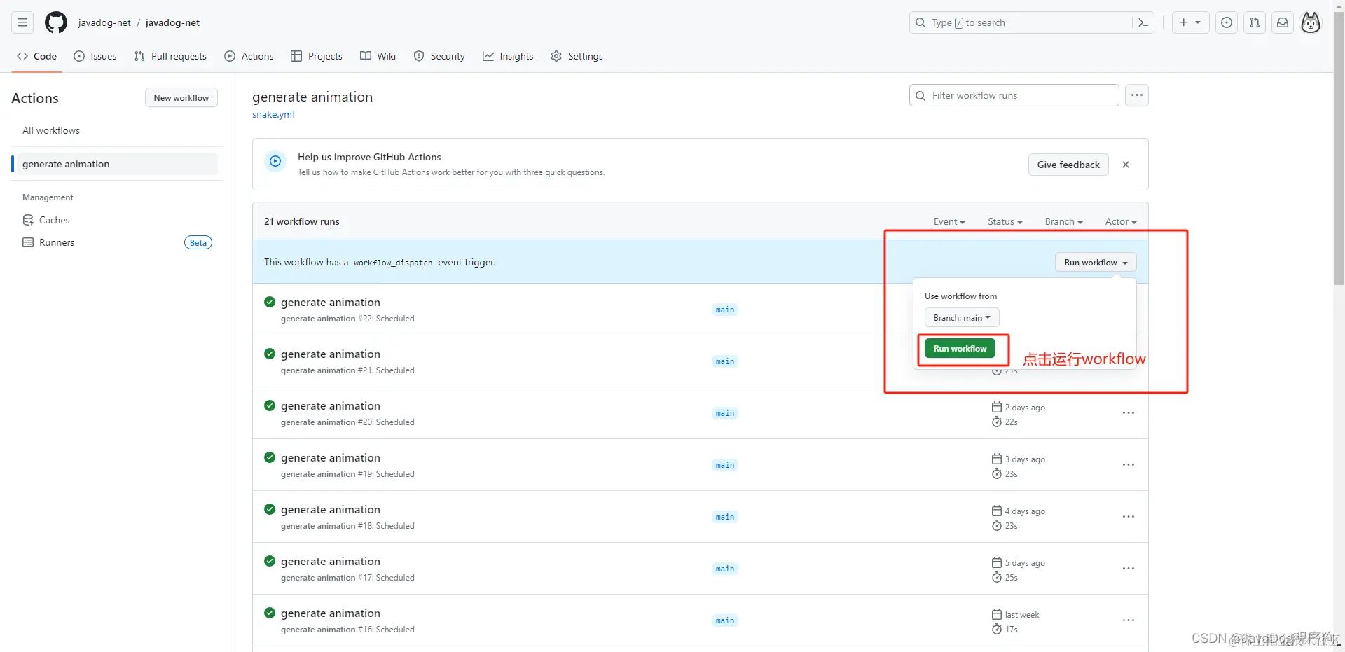Expand the Actor filter dropdown
The width and height of the screenshot is (1345, 652).
[1121, 221]
